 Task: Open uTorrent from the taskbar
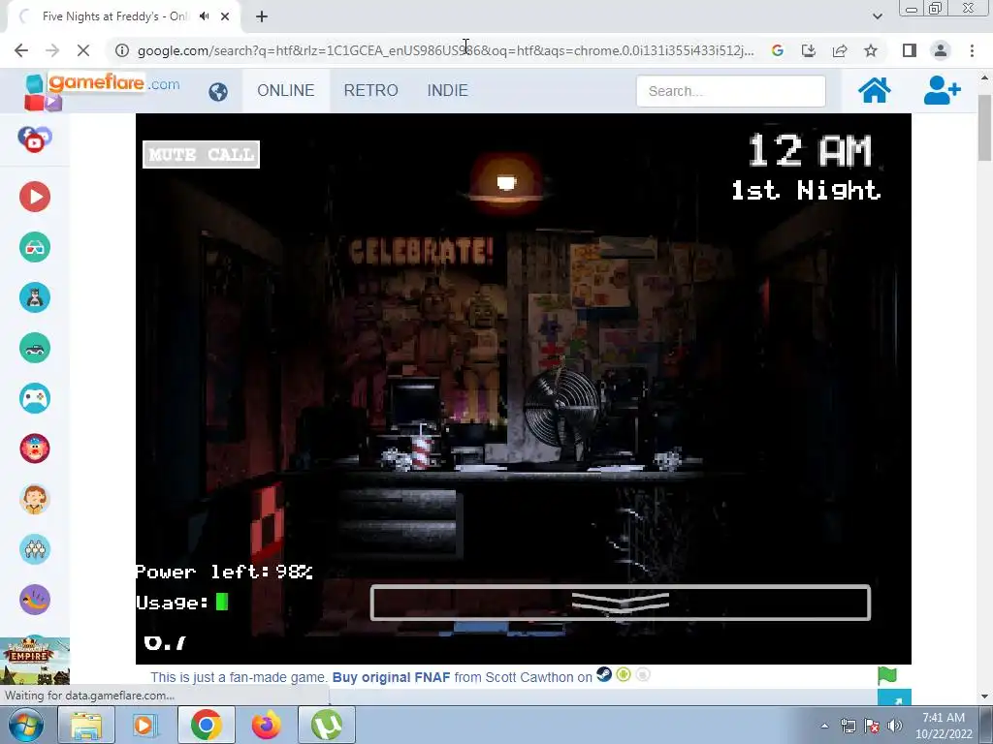pyautogui.click(x=326, y=725)
